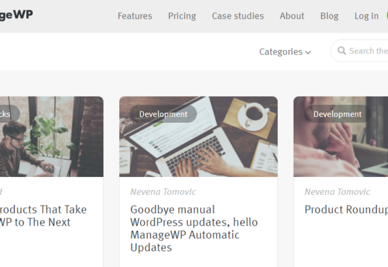Select the About nav link

click(292, 16)
